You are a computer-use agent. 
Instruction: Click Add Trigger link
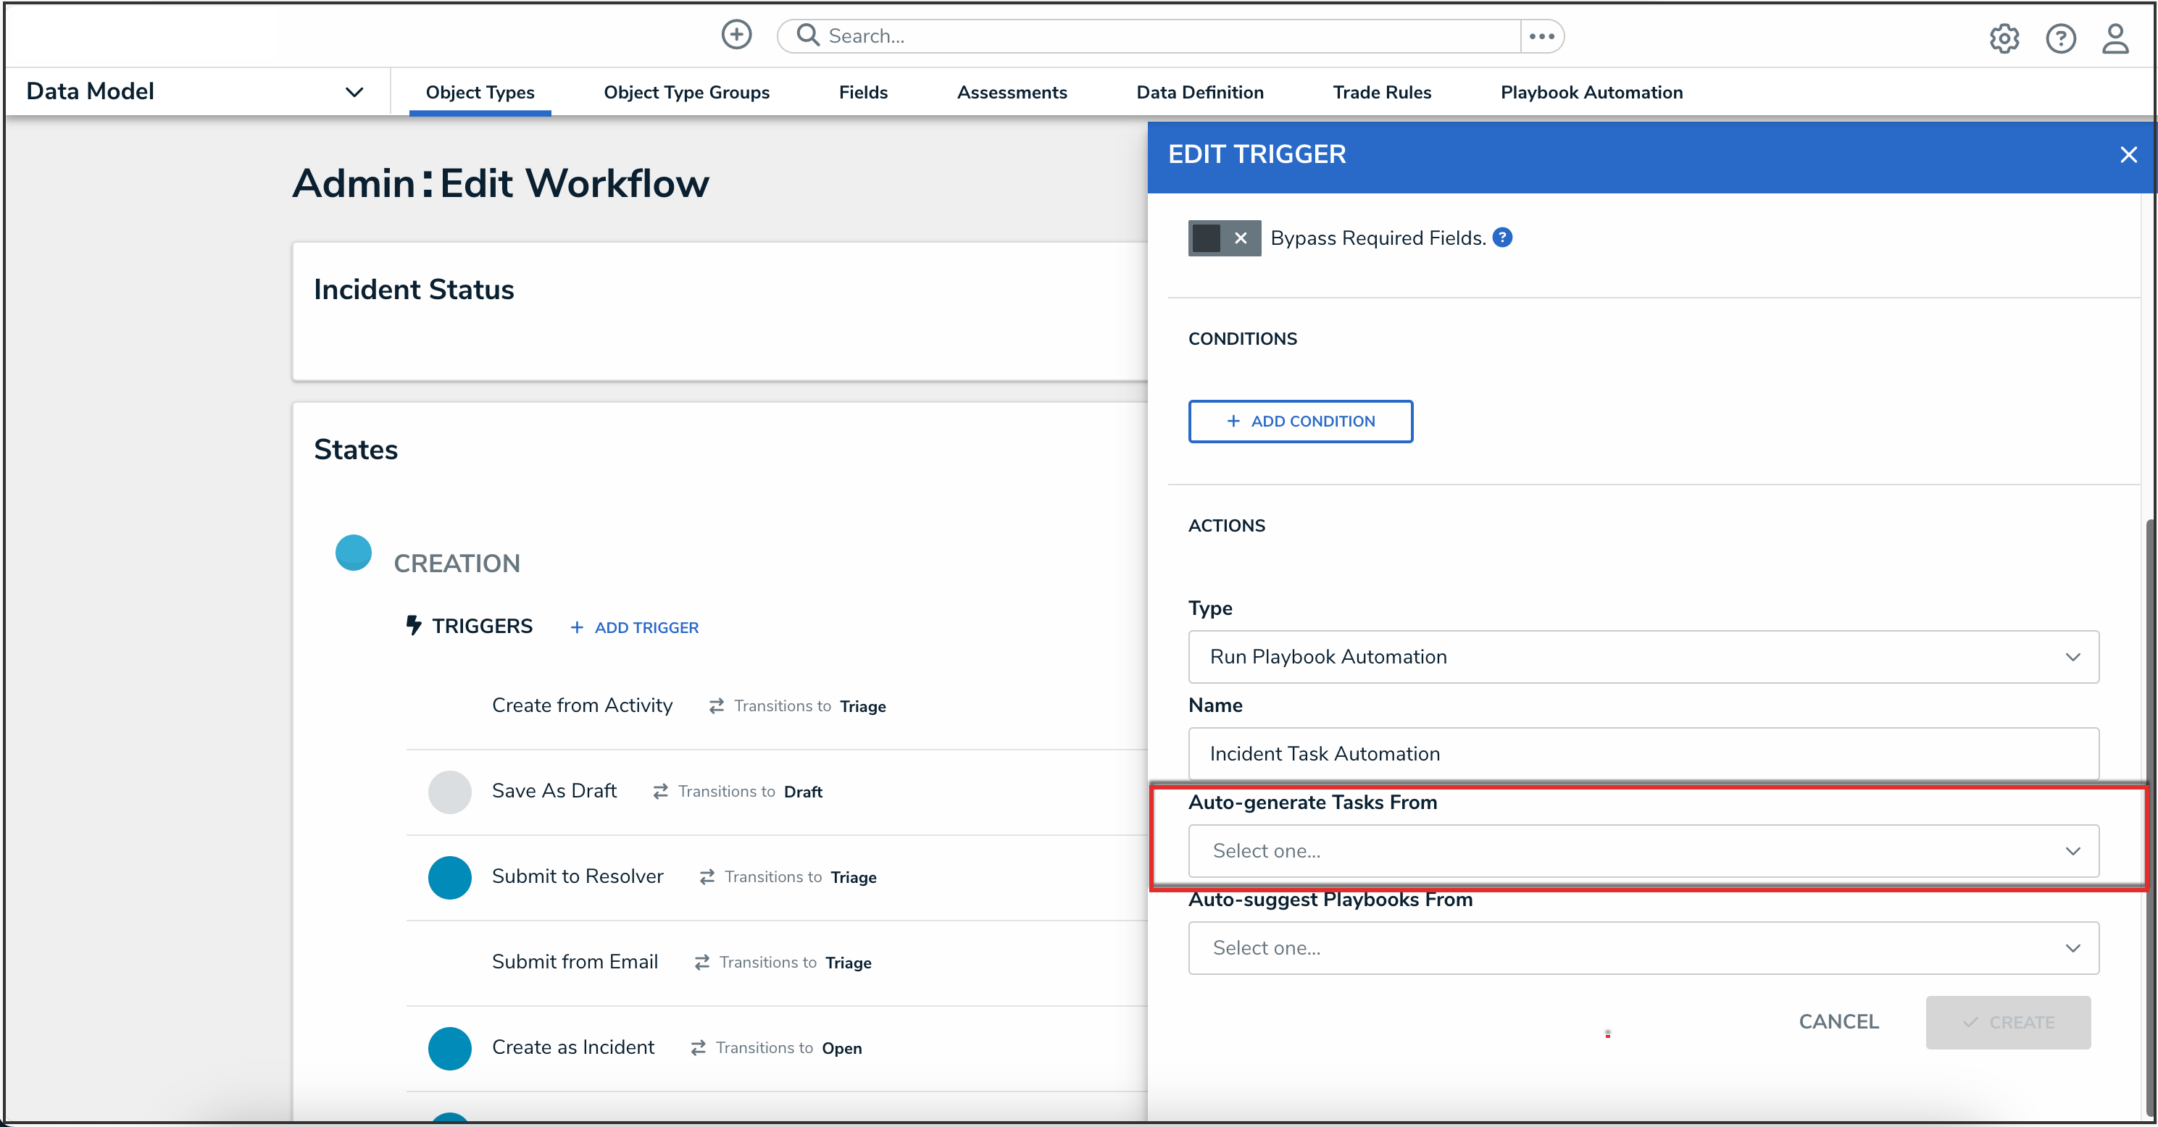(634, 628)
